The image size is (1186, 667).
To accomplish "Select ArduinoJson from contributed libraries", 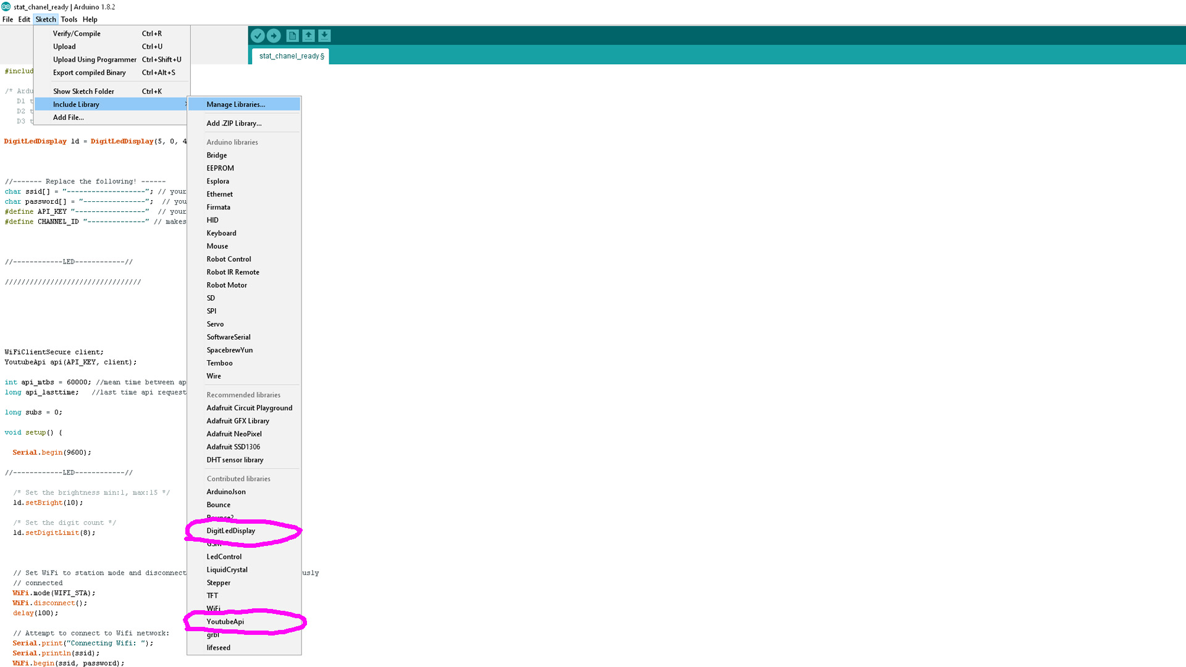I will coord(227,491).
